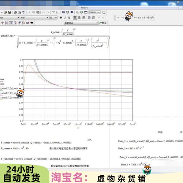Open the Insert Function f(x) dialog
This screenshot has height=183, width=183.
(x=63, y=12)
